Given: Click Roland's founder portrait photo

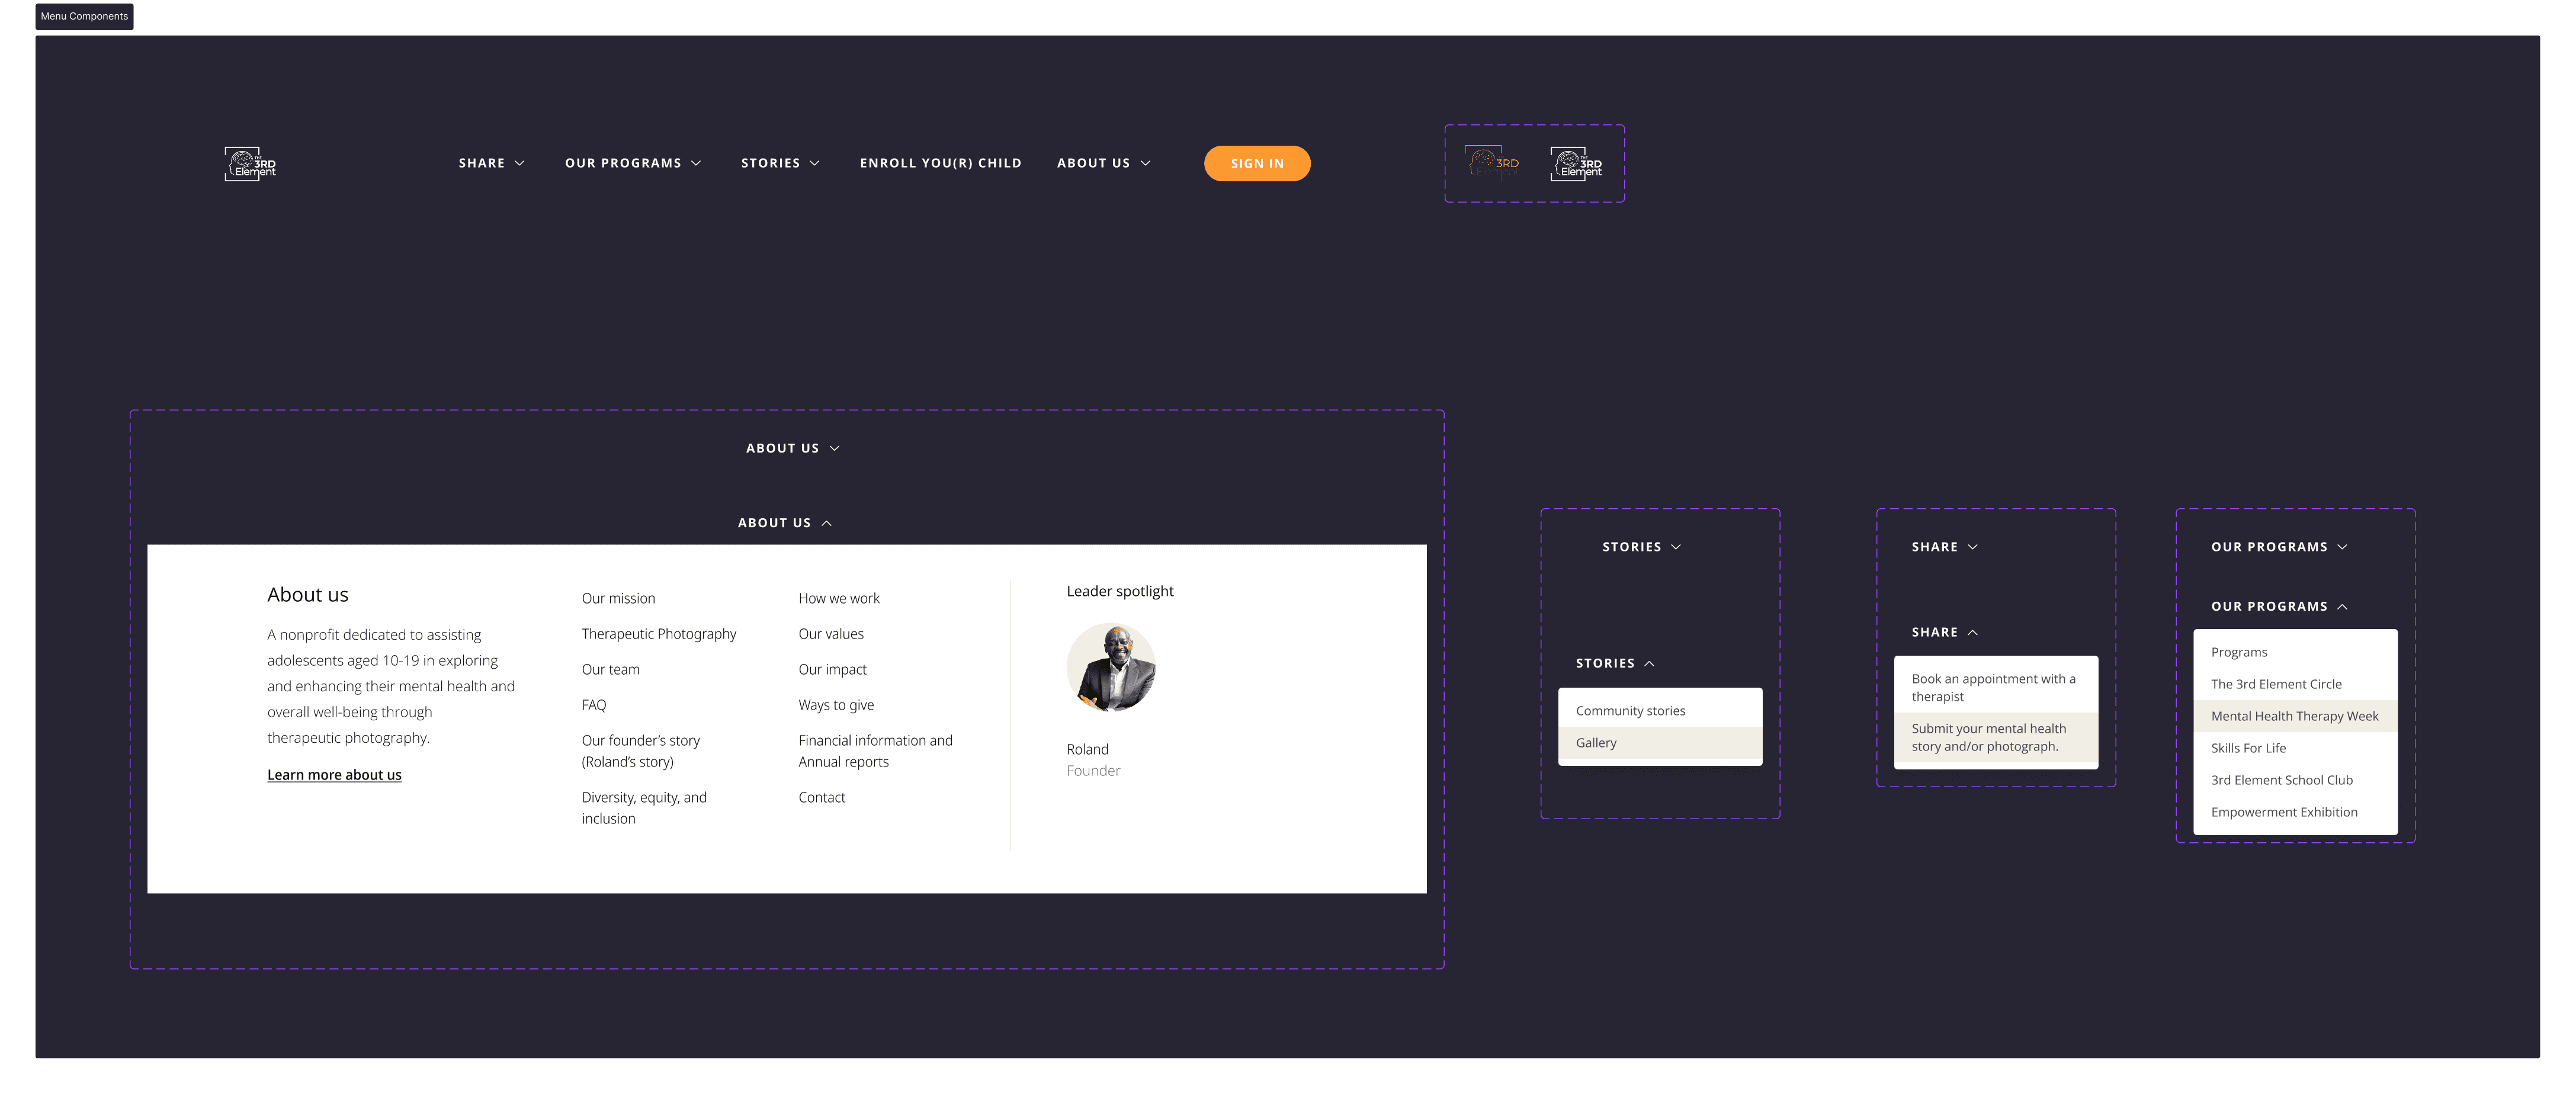Looking at the screenshot, I should click(x=1111, y=668).
